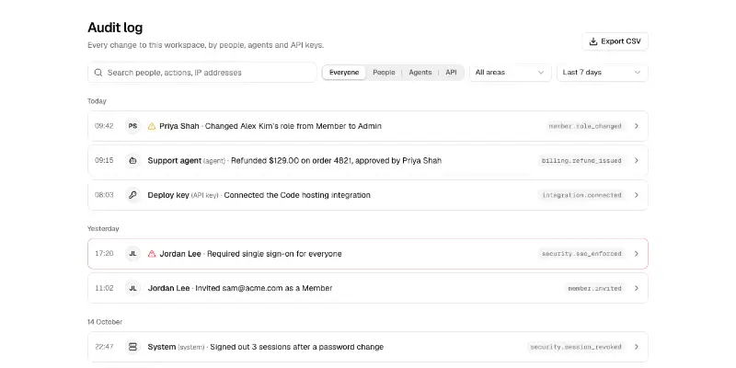Viewport: 736px width, 368px height.
Task: Click the Today section heading
Action: point(97,101)
